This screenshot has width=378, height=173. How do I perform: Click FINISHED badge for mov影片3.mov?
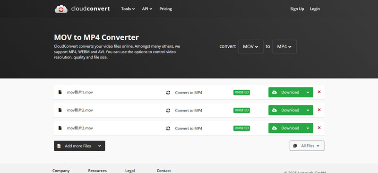241,128
